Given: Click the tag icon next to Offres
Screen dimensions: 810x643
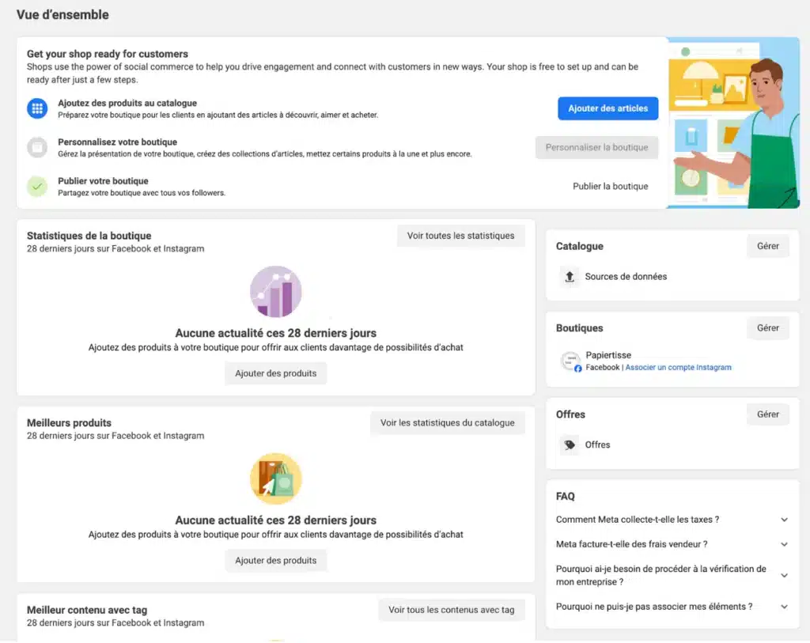Looking at the screenshot, I should (568, 444).
